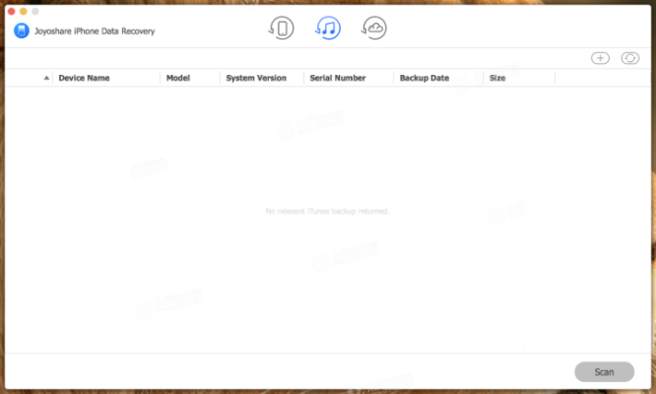The height and width of the screenshot is (394, 656).
Task: Minimize the window with yellow button
Action: 24,11
